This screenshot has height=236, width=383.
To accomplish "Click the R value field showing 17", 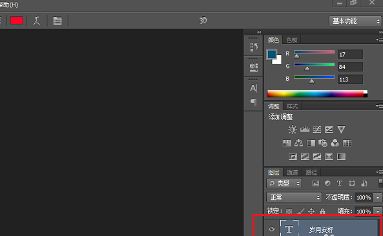I will [350, 54].
